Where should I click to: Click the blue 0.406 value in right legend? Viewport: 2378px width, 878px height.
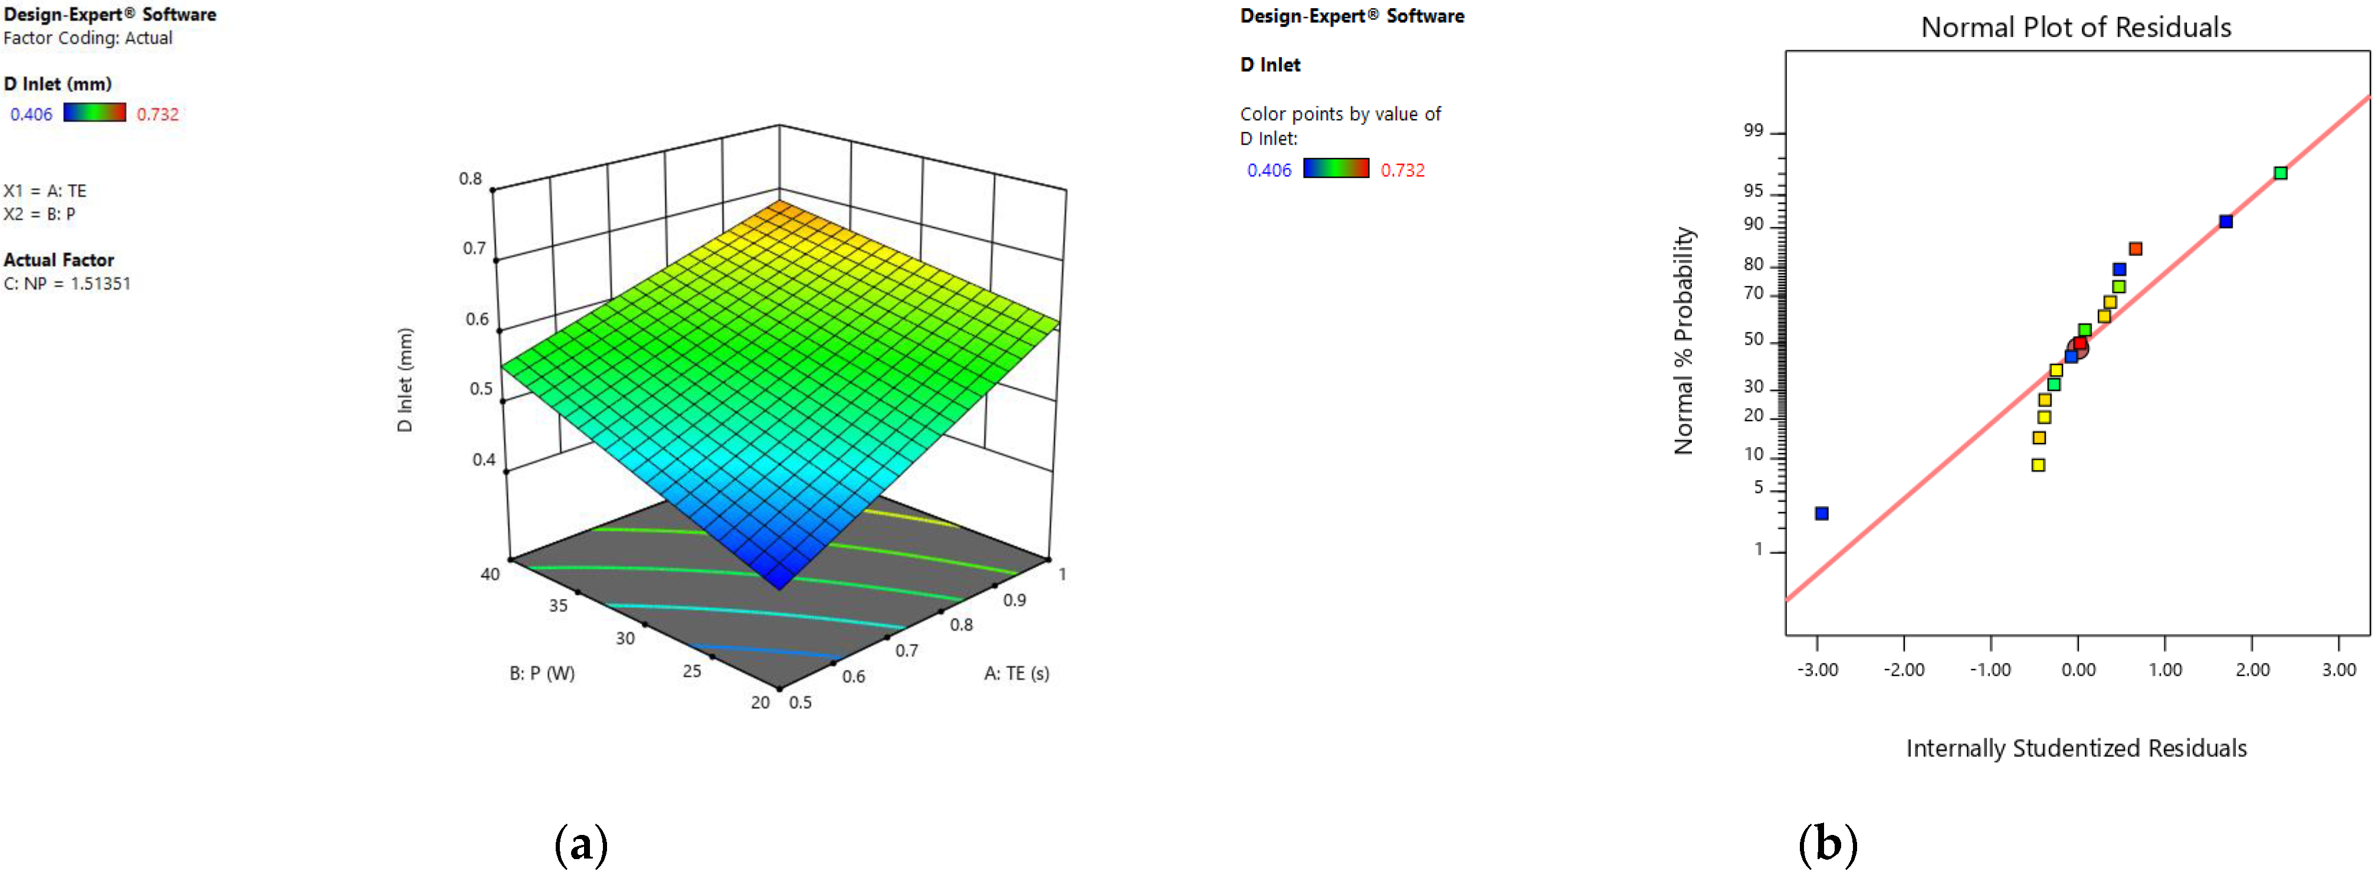1268,170
